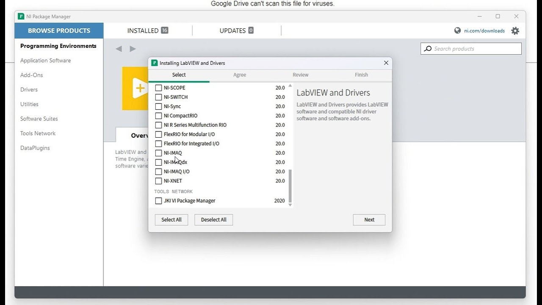This screenshot has width=542, height=305.
Task: Open the ni.com/downloads link
Action: pos(484,30)
